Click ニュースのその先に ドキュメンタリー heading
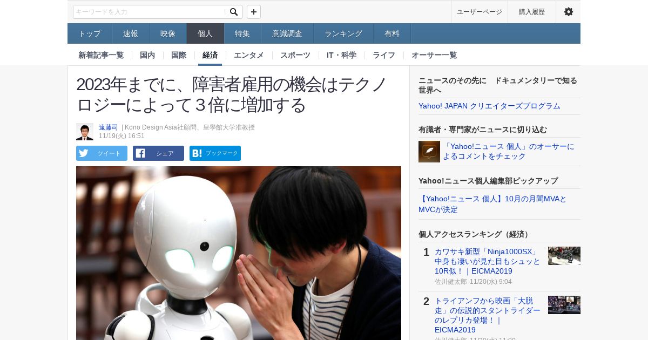The image size is (648, 340). pyautogui.click(x=498, y=85)
